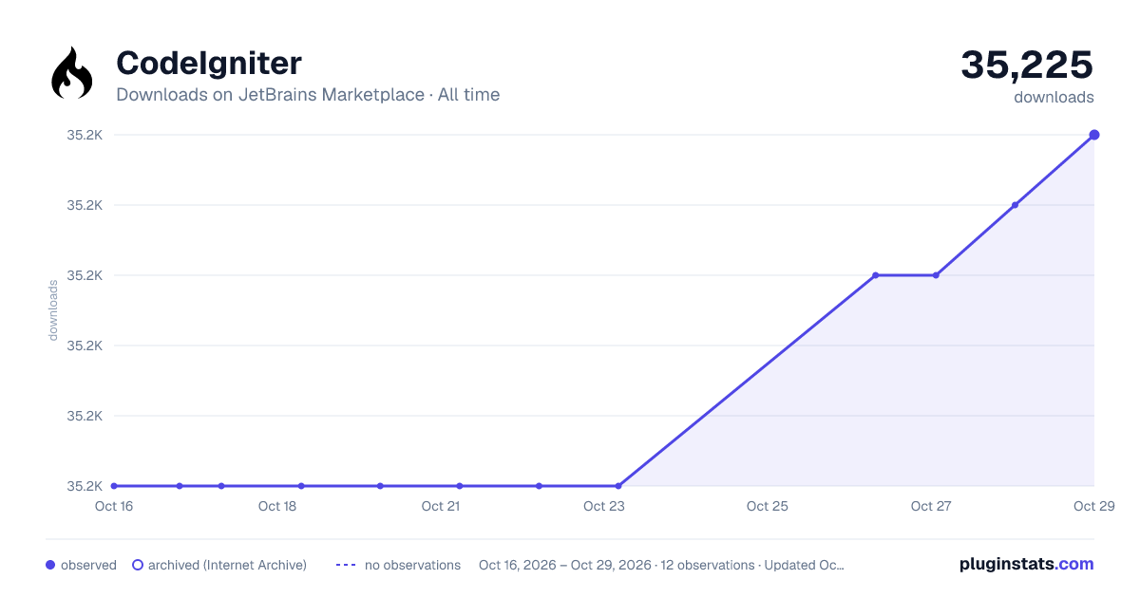Click the 'observed' legend label
Image resolution: width=1140 pixels, height=598 pixels.
click(x=88, y=565)
